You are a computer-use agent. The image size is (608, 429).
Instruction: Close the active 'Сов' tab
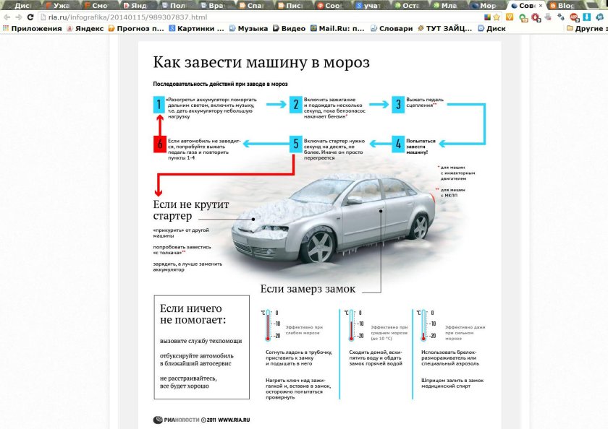541,5
